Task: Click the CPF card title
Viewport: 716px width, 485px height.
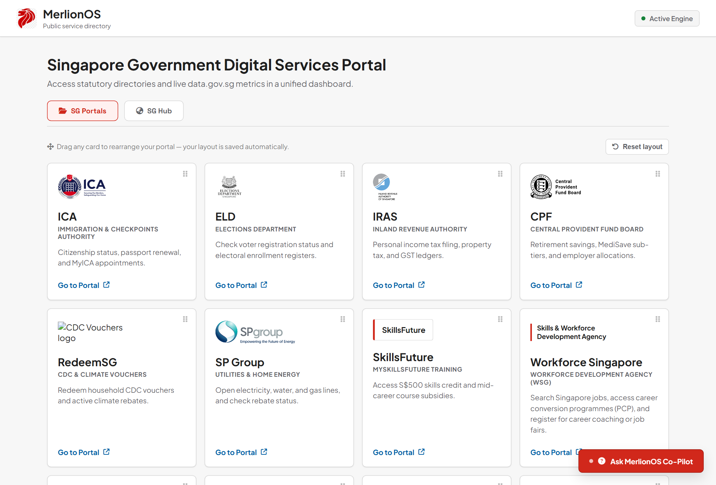Action: click(541, 216)
